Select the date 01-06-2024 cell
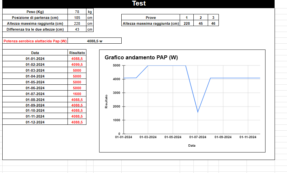Screen dimensions: 287x173 [x=35, y=88]
